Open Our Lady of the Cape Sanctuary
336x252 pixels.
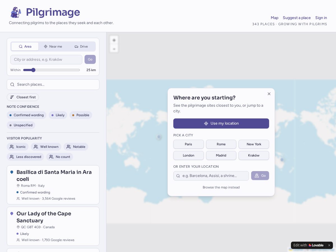pos(53,226)
